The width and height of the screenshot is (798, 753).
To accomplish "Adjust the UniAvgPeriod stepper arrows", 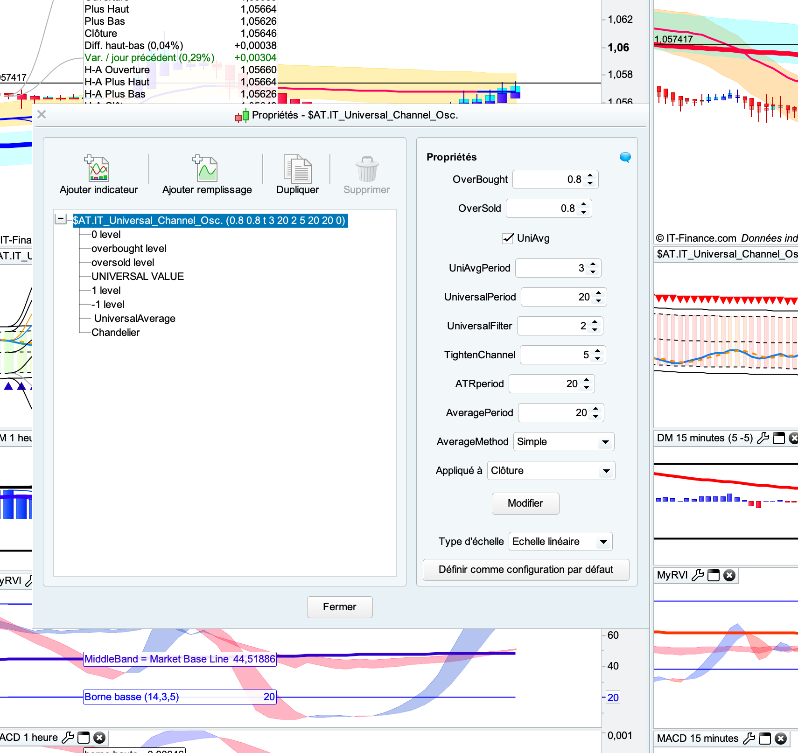I will coord(593,268).
